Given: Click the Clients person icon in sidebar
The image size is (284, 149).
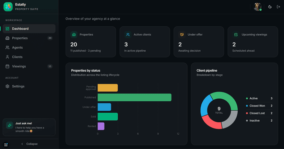Looking at the screenshot, I should (x=8, y=57).
